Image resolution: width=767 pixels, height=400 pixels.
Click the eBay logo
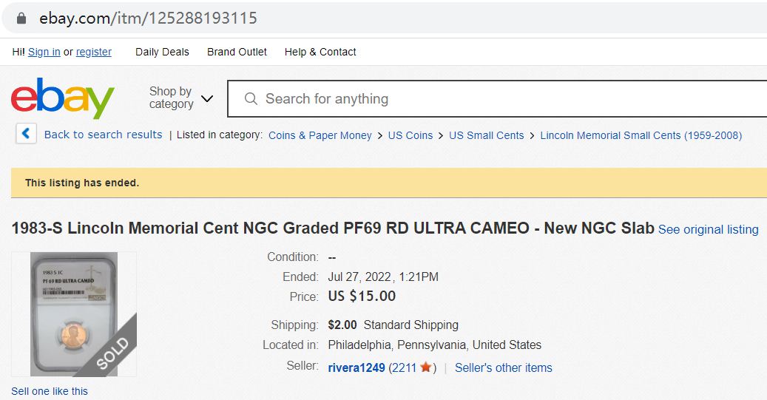click(x=63, y=98)
